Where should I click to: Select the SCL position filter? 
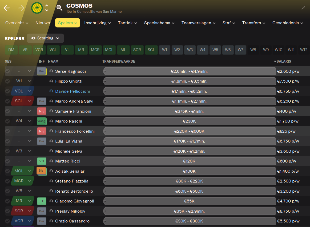tap(151, 50)
